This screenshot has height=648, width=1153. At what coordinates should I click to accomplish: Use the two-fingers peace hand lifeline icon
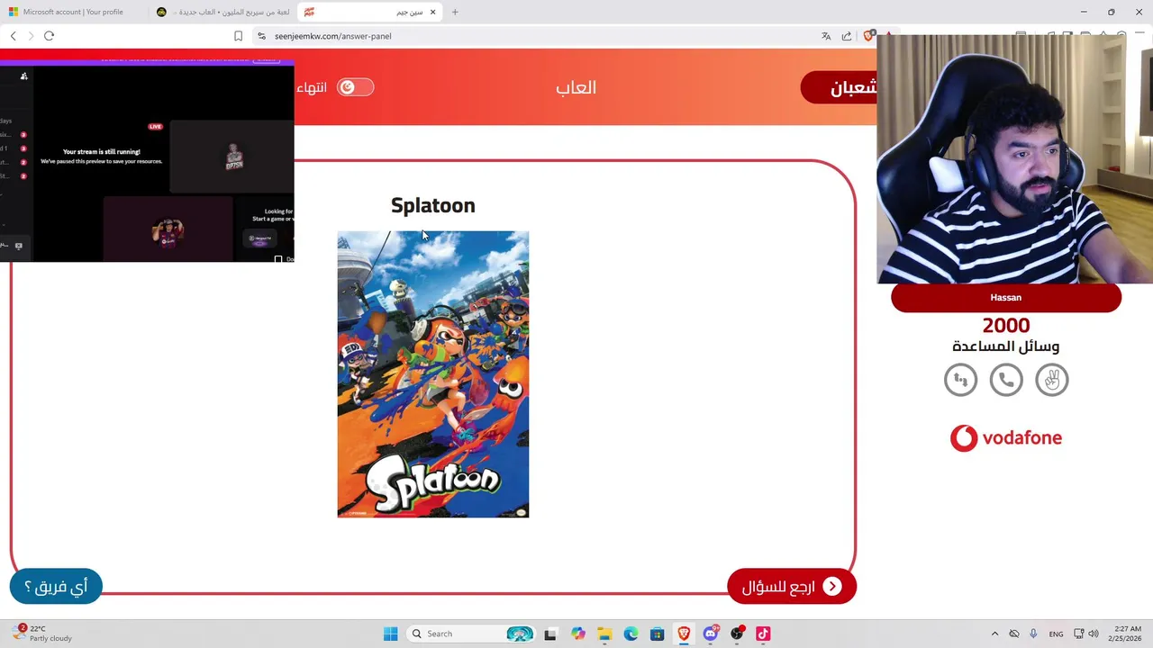(x=1051, y=380)
